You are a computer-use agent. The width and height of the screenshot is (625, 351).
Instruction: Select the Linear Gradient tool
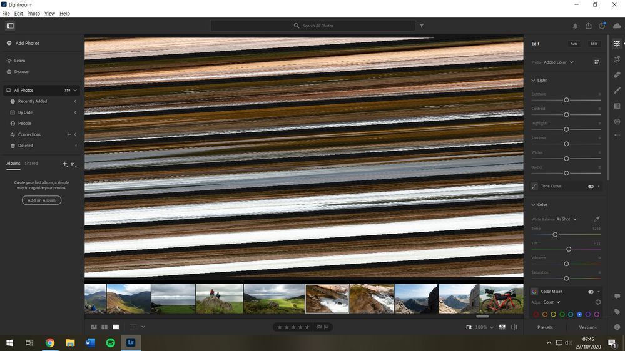pyautogui.click(x=617, y=106)
